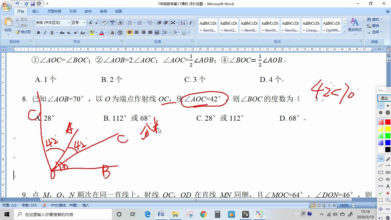Undo the last action in Word
This screenshot has width=391, height=220.
pos(17,4)
